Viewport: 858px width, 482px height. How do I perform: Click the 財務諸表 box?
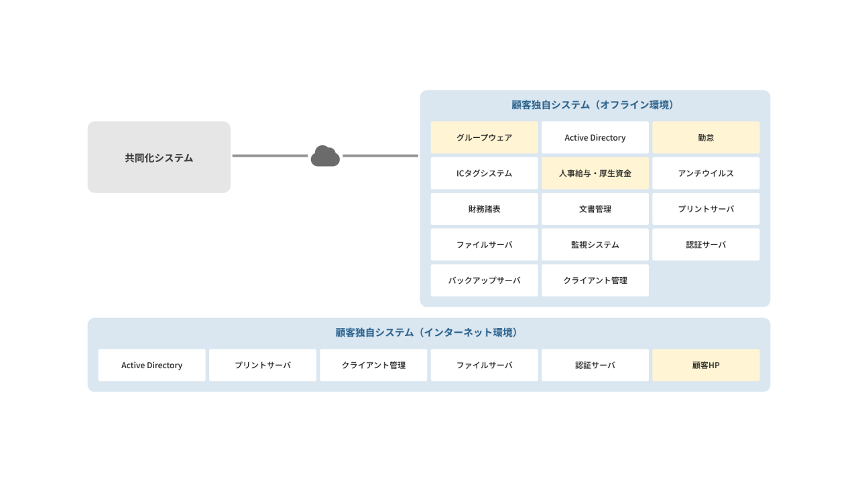tap(484, 209)
